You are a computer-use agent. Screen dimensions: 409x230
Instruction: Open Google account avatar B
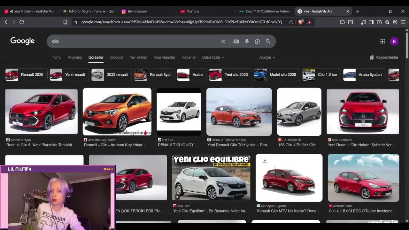(394, 41)
